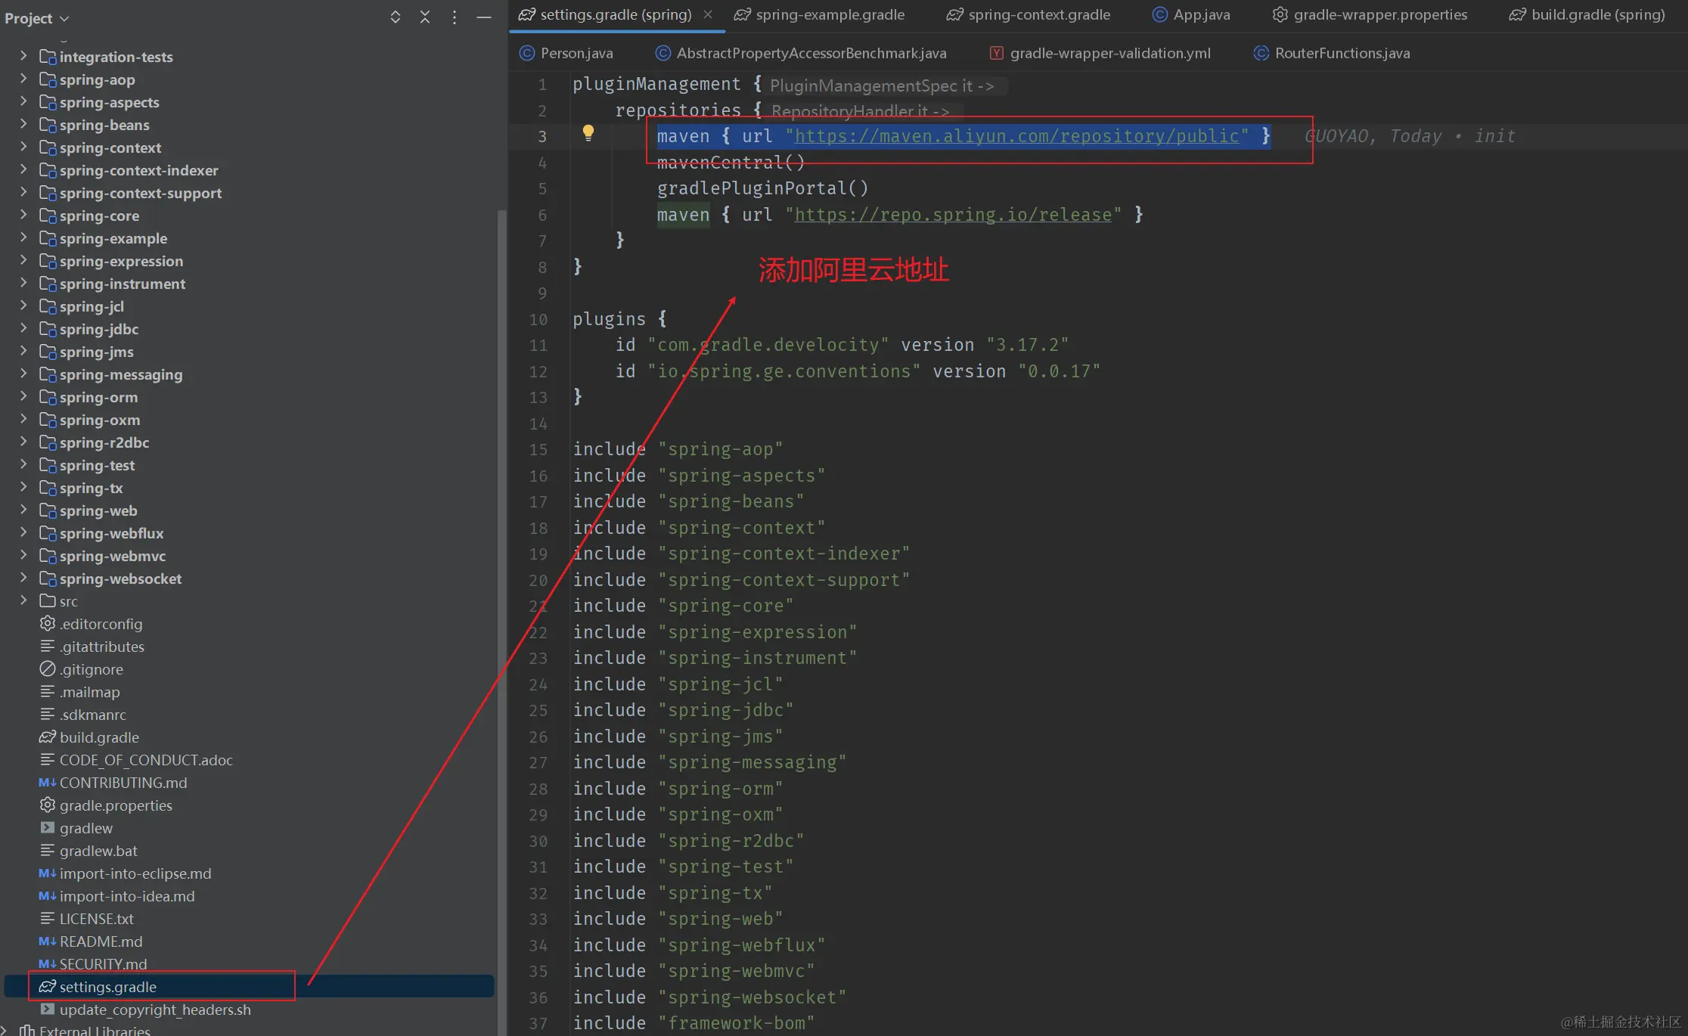Expand the spring-webmvc module folder
This screenshot has height=1036, width=1688.
23,556
